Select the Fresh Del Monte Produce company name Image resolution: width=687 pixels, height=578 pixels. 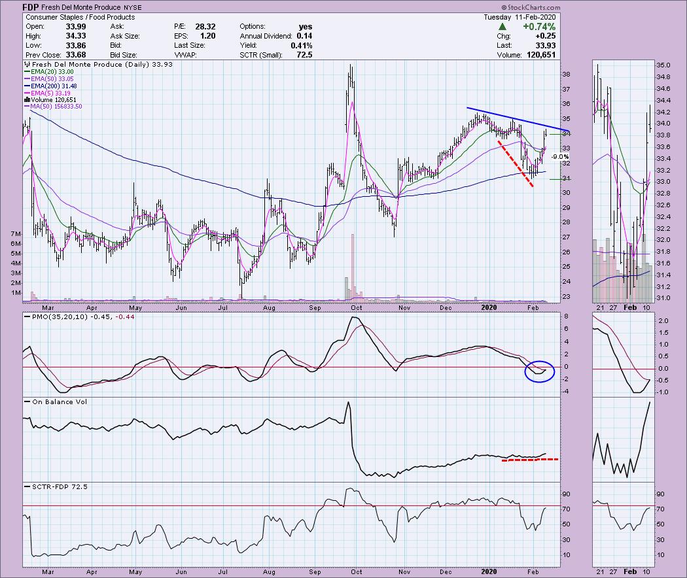point(80,7)
